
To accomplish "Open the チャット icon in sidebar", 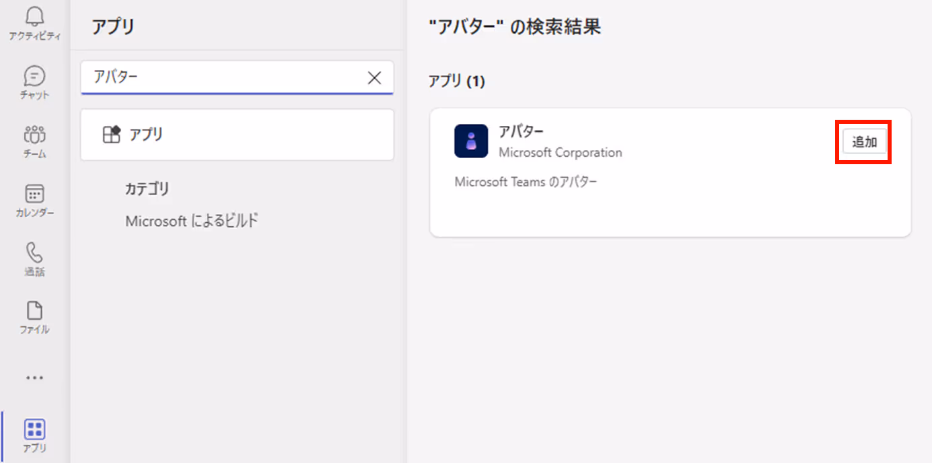I will (x=34, y=75).
